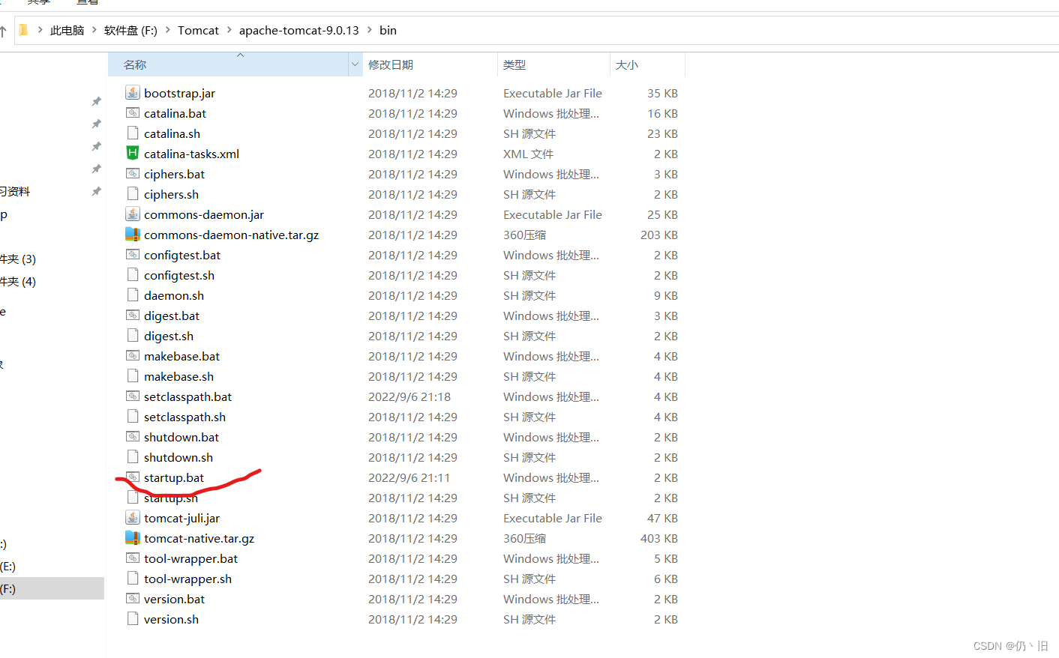Click the ciphers.bat file icon
The height and width of the screenshot is (658, 1059).
pyautogui.click(x=133, y=174)
